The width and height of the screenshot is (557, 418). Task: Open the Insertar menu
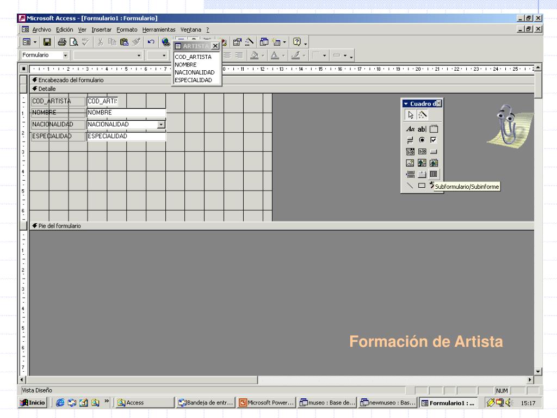pos(101,29)
